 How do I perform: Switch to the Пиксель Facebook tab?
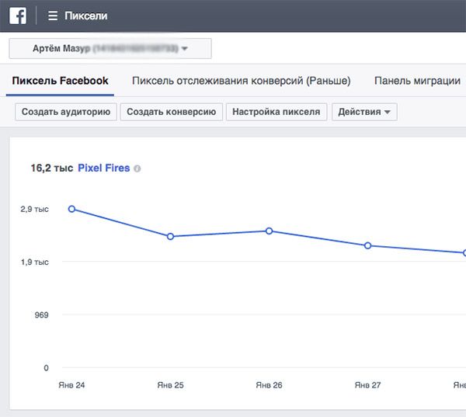click(x=60, y=81)
